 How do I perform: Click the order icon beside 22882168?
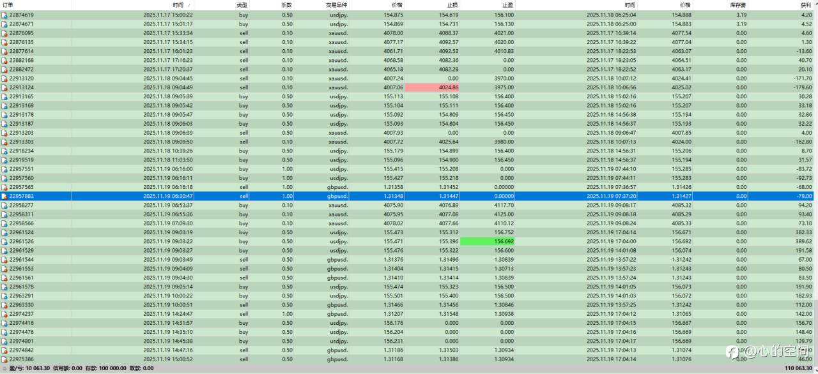point(4,60)
